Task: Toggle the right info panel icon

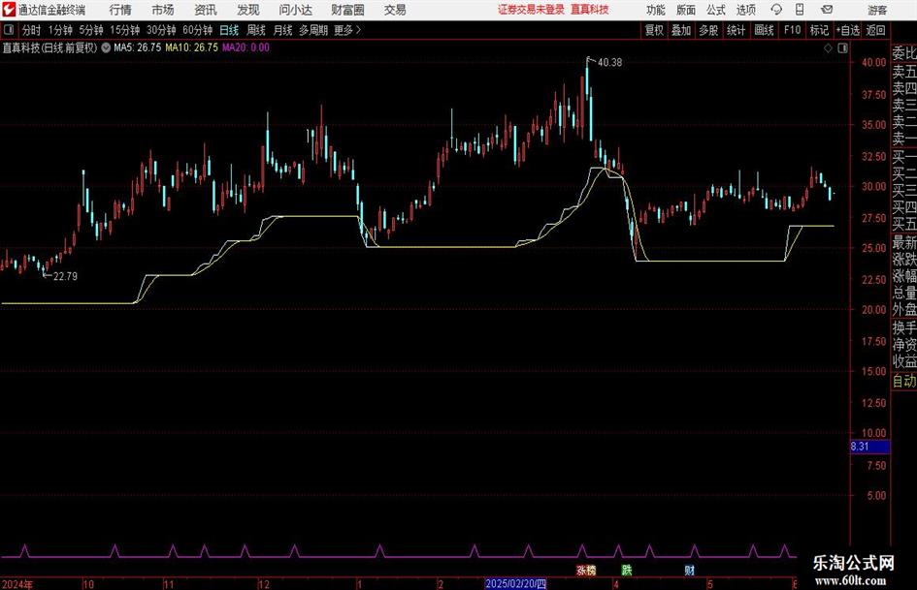Action: tap(842, 48)
